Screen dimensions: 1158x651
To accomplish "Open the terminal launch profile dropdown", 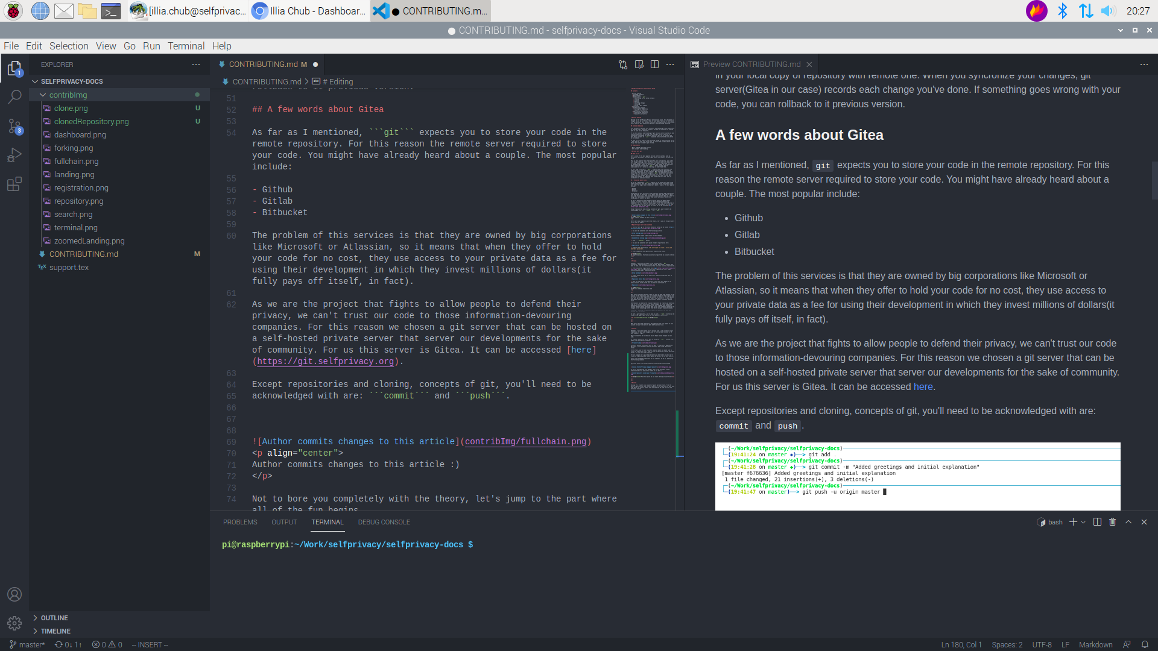I will (1083, 522).
